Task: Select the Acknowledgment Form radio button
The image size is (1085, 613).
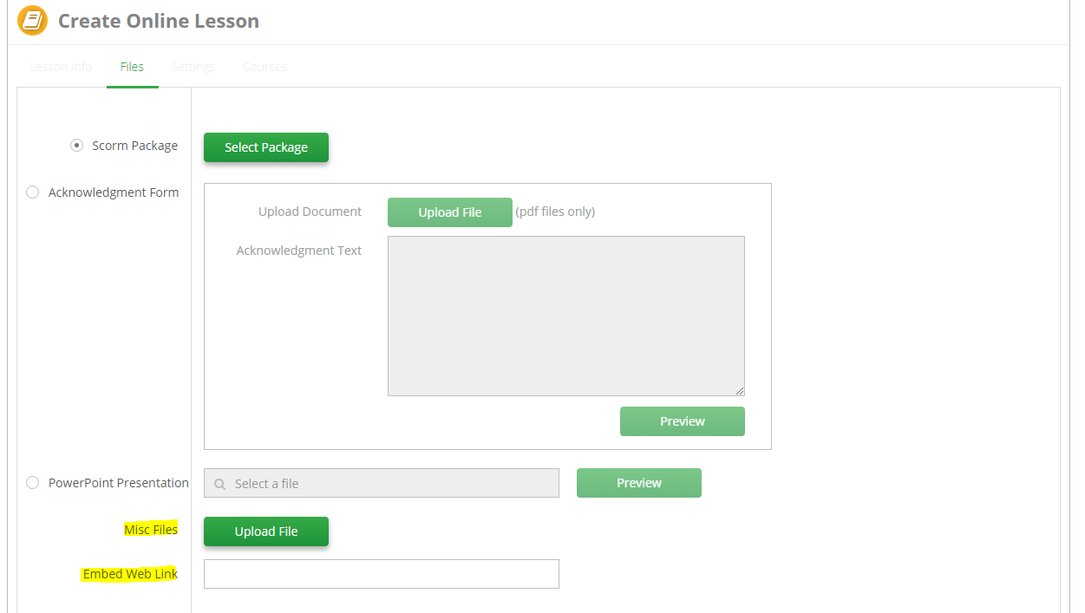Action: click(32, 192)
